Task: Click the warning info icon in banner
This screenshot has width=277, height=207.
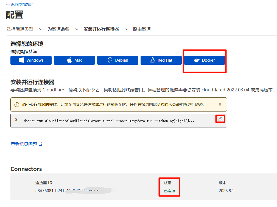Action: click(x=17, y=105)
